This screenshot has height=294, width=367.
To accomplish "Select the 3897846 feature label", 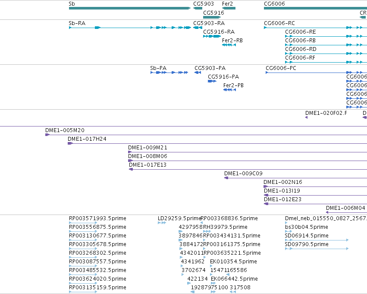I will 191,236.
